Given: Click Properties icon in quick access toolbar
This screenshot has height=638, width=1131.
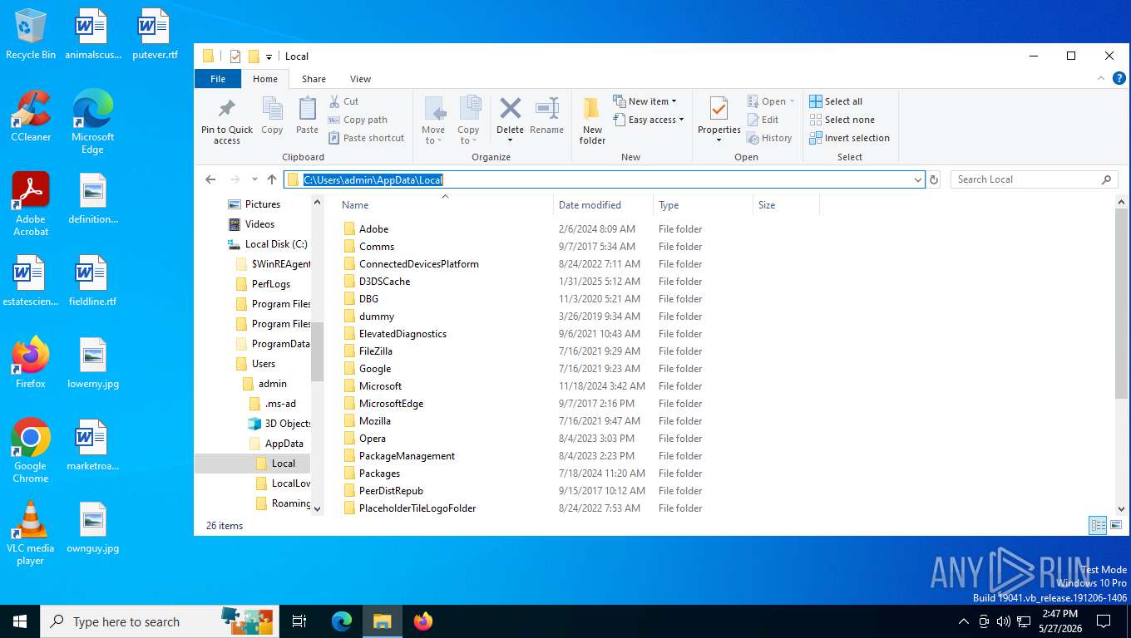Looking at the screenshot, I should pyautogui.click(x=235, y=56).
